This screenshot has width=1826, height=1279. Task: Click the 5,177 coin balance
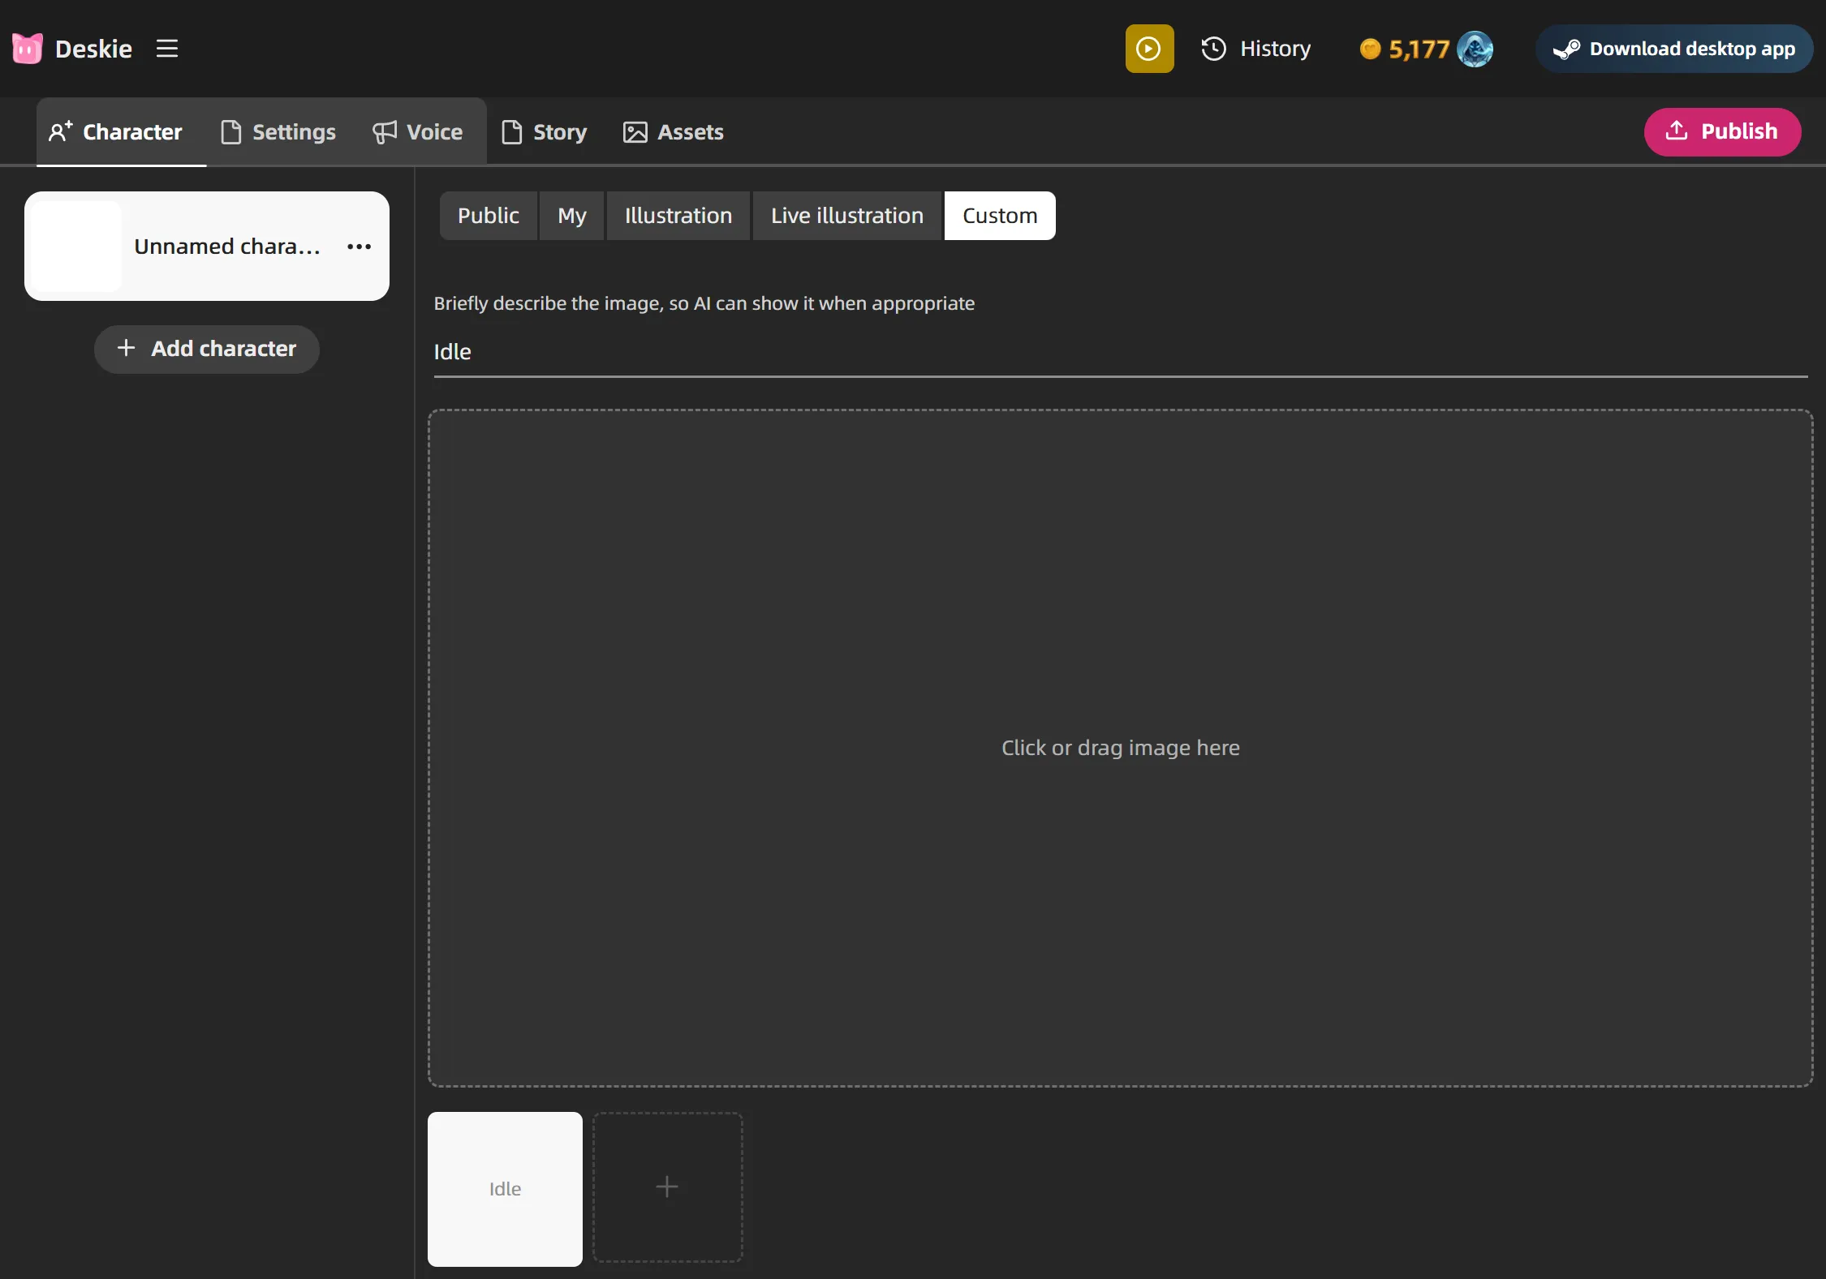(1405, 49)
